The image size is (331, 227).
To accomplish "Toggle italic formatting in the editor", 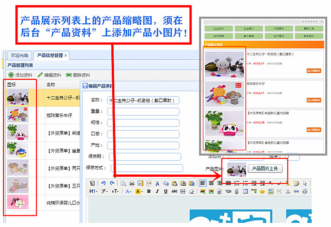I will pos(157,191).
